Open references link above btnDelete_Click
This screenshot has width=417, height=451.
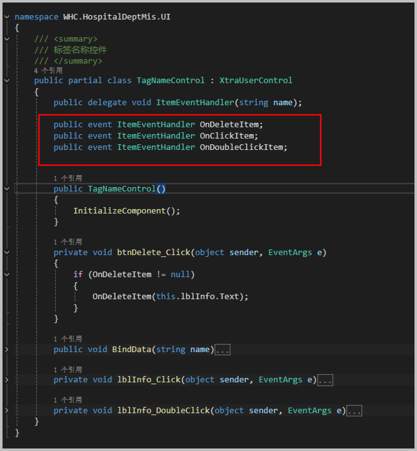click(x=68, y=242)
